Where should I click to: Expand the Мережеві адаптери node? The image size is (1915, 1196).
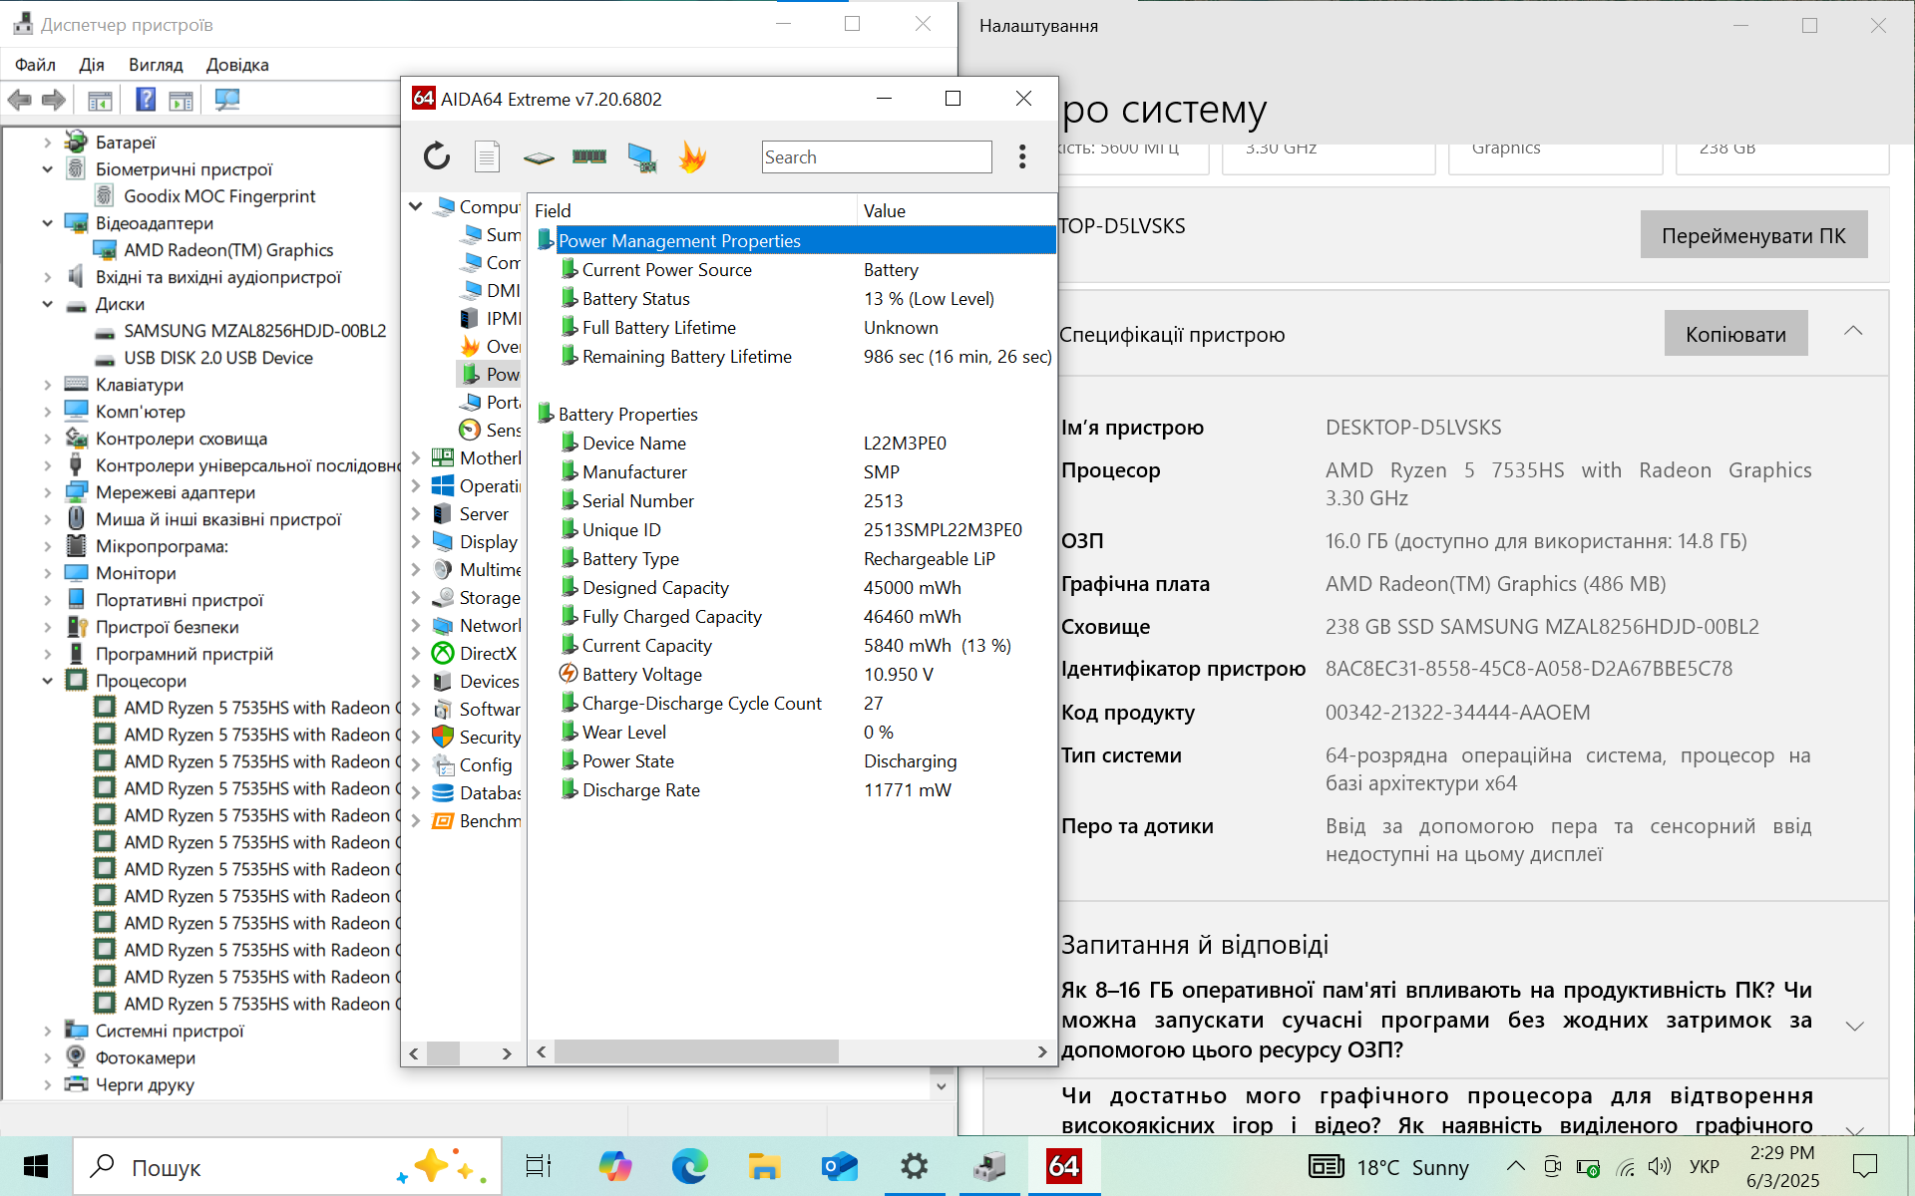point(47,492)
